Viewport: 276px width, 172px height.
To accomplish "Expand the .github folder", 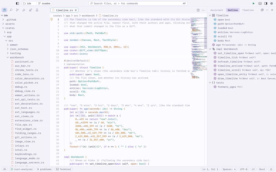I will (x=3, y=20).
